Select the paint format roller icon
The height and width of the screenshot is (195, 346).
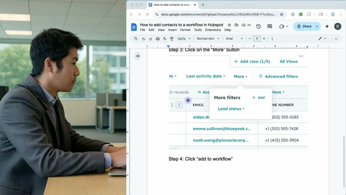172,39
